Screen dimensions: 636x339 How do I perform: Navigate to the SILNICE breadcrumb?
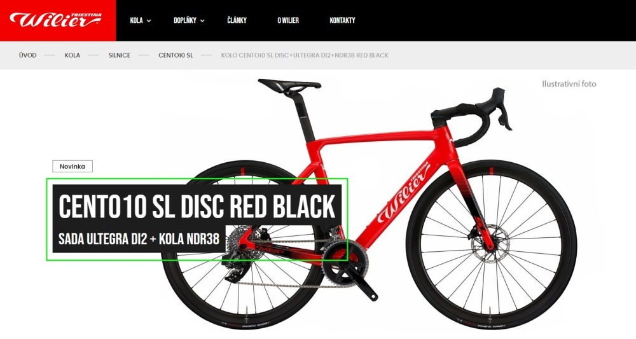[x=120, y=55]
